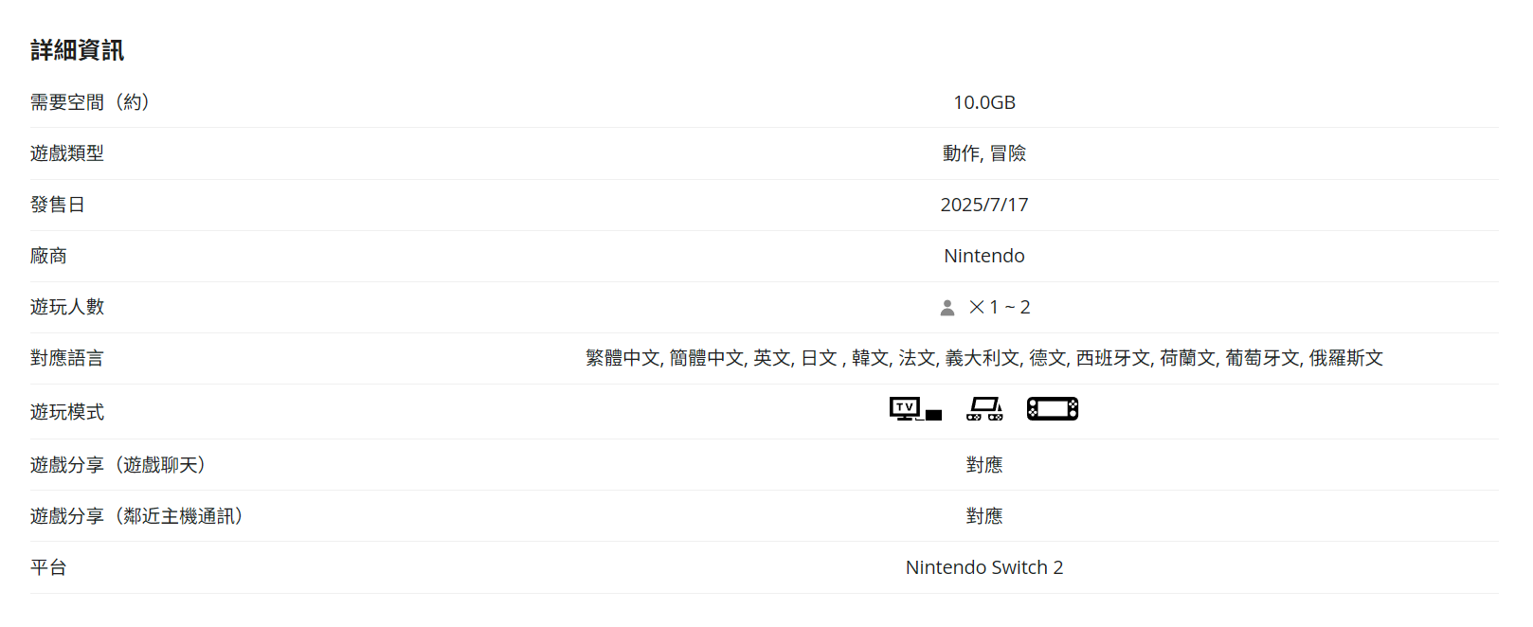Click the player count person icon
Screen dimensions: 1533x627
pyautogui.click(x=947, y=308)
